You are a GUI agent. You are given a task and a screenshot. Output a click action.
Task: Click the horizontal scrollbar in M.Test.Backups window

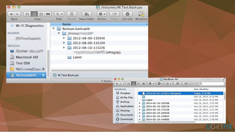click(x=99, y=70)
